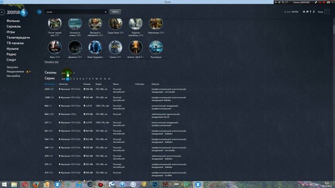This screenshot has width=335, height=188.
Task: Open the ТВ-каналы section
Action: point(15,43)
